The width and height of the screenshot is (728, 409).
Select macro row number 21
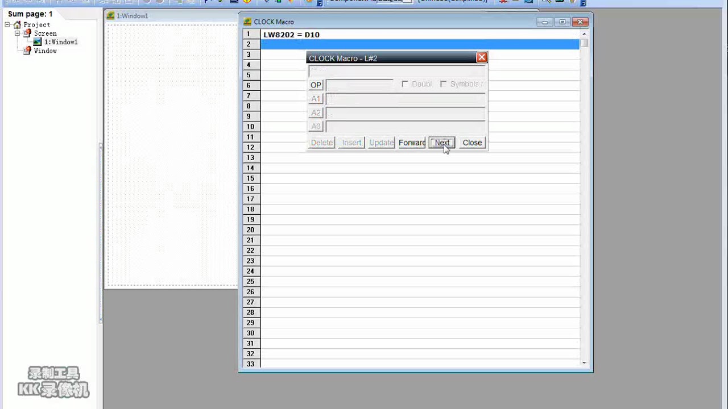coord(250,240)
